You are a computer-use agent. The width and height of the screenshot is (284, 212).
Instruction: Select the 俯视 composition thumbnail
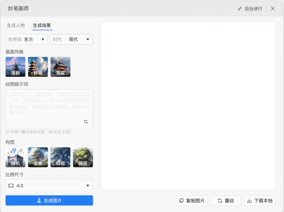(83, 157)
